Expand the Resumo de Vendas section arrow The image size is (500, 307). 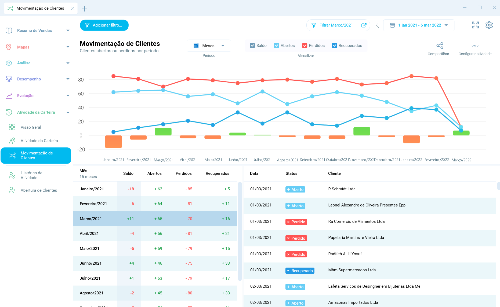[68, 31]
